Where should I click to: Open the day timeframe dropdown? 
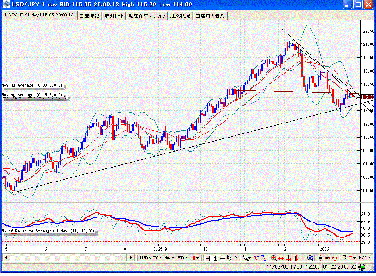click(170, 258)
